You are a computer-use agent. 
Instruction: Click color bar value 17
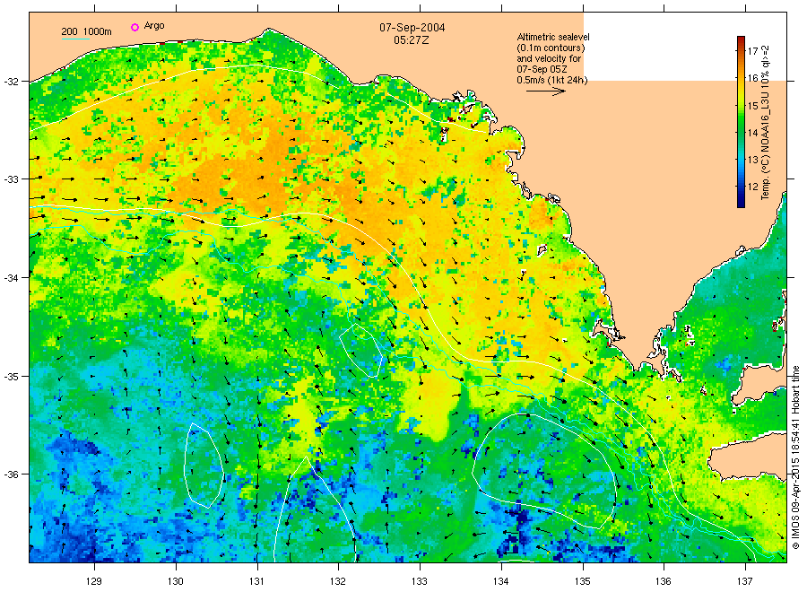tap(752, 50)
